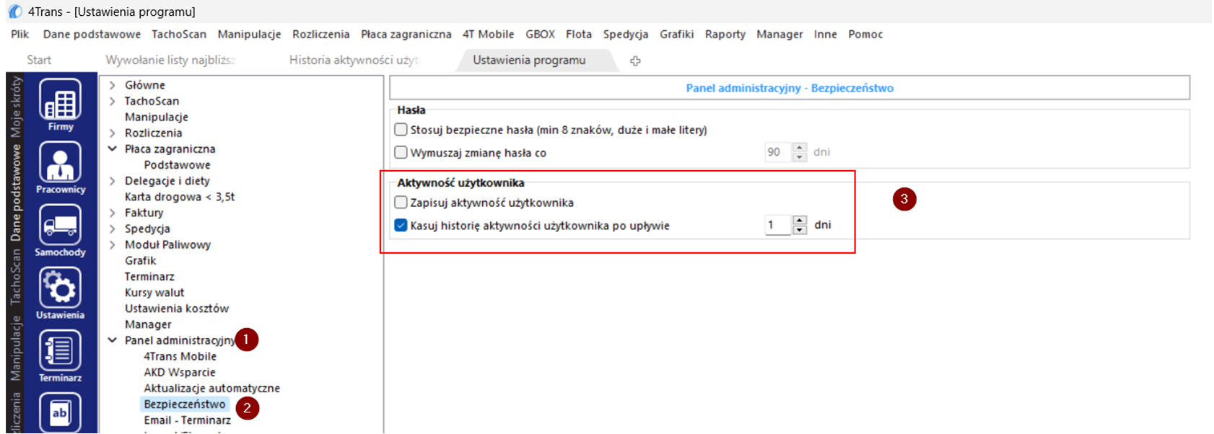Click the 'ab' icon below Terminarz
1214x434 pixels.
point(60,413)
